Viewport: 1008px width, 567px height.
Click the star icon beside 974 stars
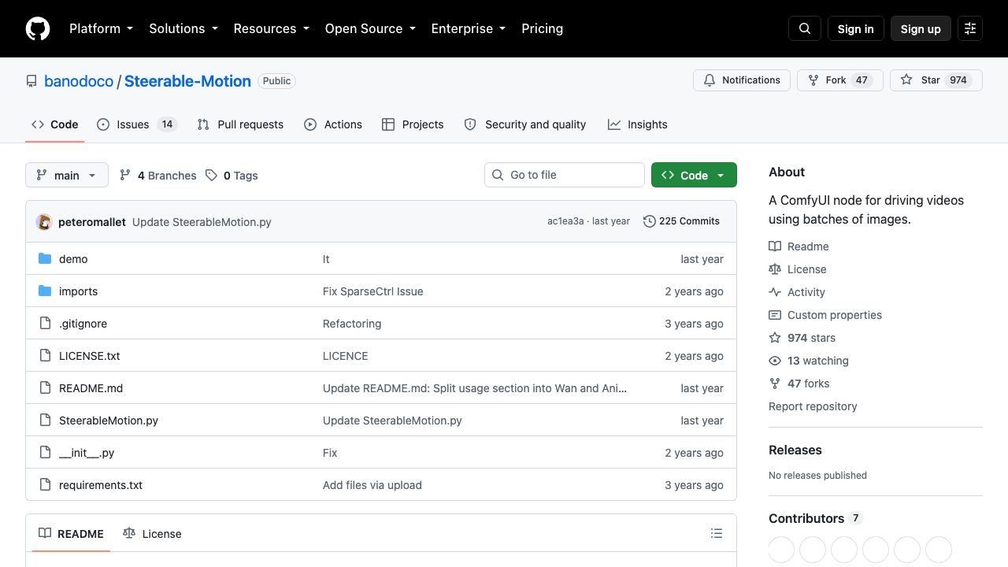[x=775, y=338]
